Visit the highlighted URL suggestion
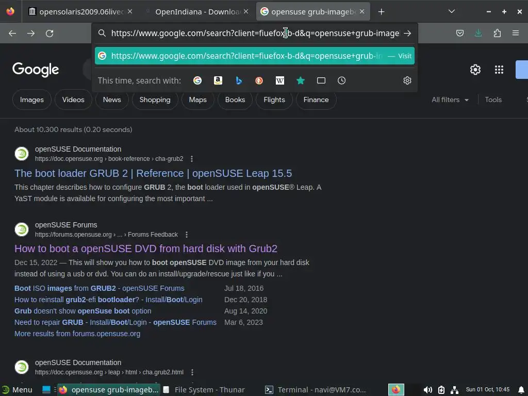528x396 pixels. [x=255, y=56]
